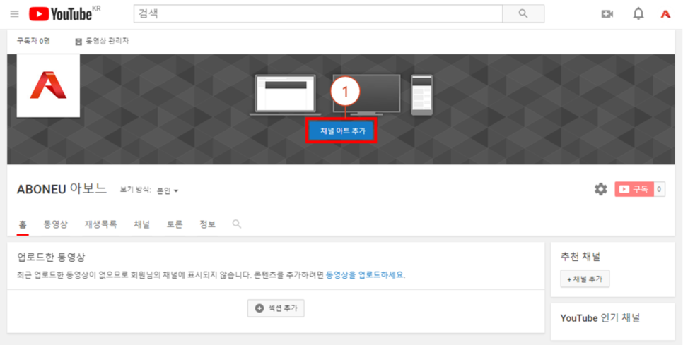The image size is (683, 345).
Task: Click the YouTube 인기 채널 heading
Action: pyautogui.click(x=600, y=318)
